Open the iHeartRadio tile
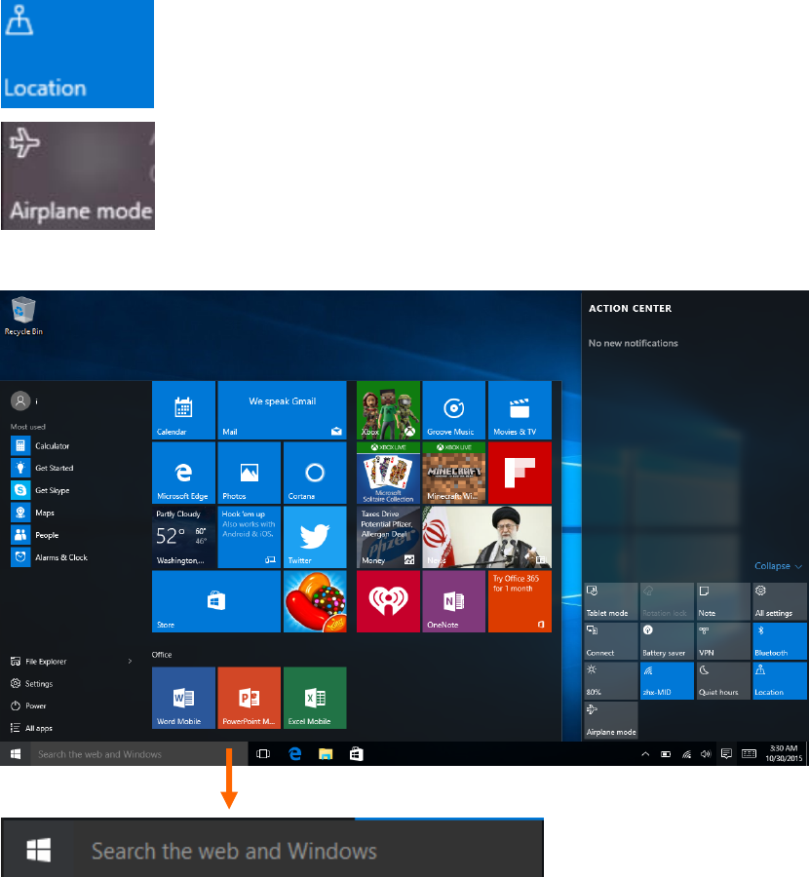809x877 pixels. pyautogui.click(x=388, y=601)
